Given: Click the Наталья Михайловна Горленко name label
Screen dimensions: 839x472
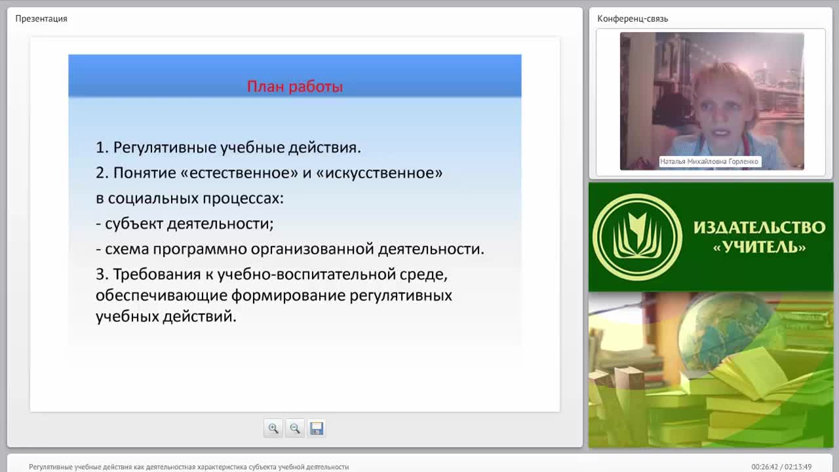Looking at the screenshot, I should pos(709,161).
